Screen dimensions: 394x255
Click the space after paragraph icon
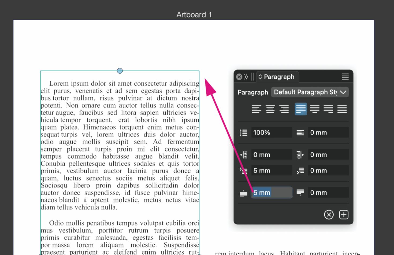(x=300, y=193)
